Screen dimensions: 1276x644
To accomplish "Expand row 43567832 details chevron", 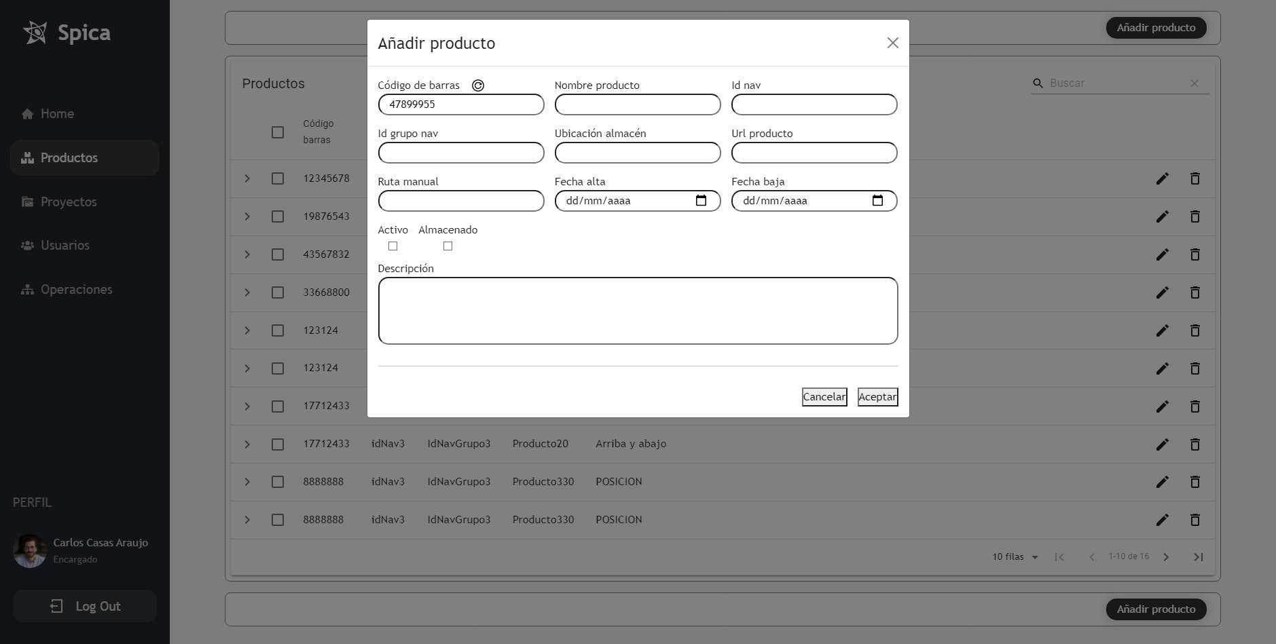I will [x=247, y=254].
